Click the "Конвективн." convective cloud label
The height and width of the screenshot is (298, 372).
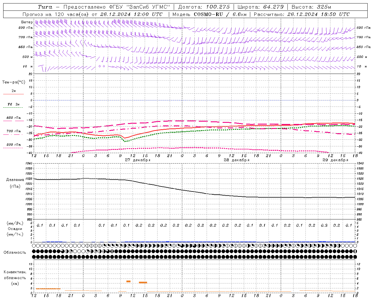15,272
